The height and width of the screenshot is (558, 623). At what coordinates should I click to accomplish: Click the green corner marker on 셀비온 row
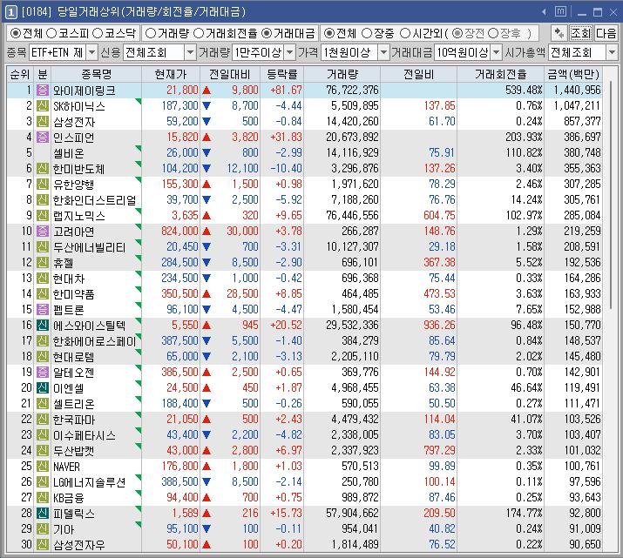(x=139, y=149)
